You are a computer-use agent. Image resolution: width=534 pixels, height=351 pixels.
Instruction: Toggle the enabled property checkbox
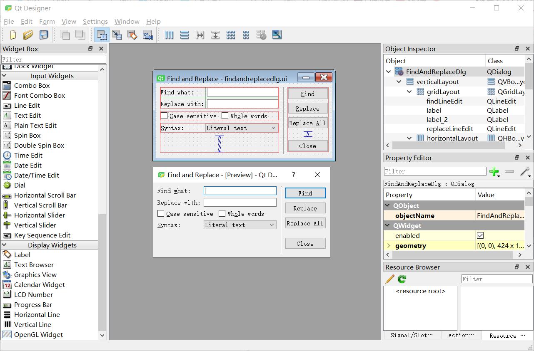[x=480, y=236]
